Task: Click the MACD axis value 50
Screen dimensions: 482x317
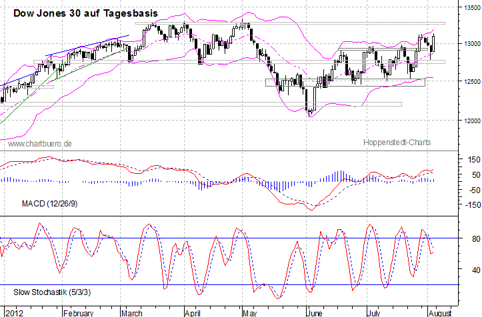Action: point(476,174)
